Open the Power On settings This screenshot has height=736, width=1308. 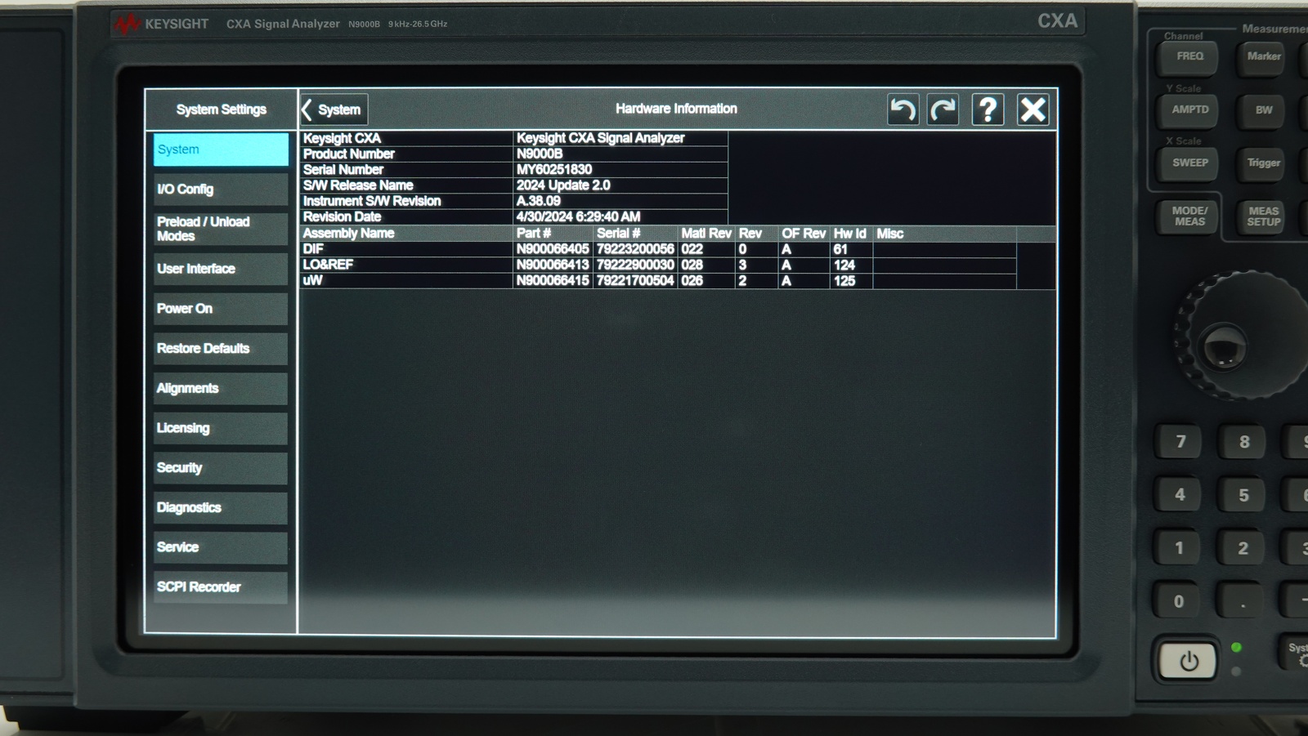[221, 309]
